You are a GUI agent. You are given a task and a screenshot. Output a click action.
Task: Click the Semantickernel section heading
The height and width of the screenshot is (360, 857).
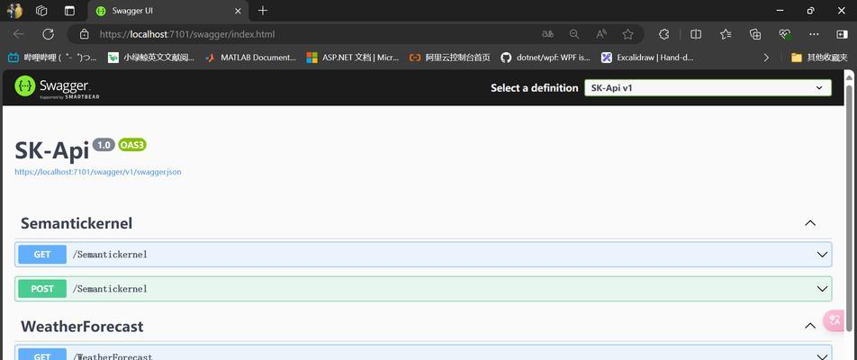[x=77, y=223]
